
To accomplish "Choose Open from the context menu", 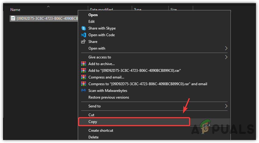I will (93, 15).
